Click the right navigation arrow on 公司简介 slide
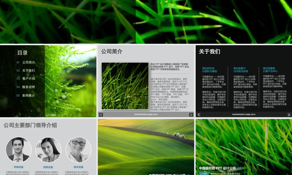The image size is (292, 175). pyautogui.click(x=191, y=114)
